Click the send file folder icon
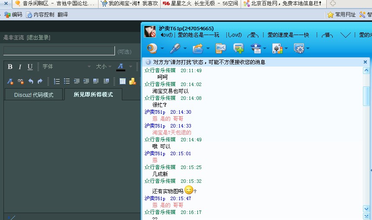The image size is (372, 220). [x=198, y=48]
